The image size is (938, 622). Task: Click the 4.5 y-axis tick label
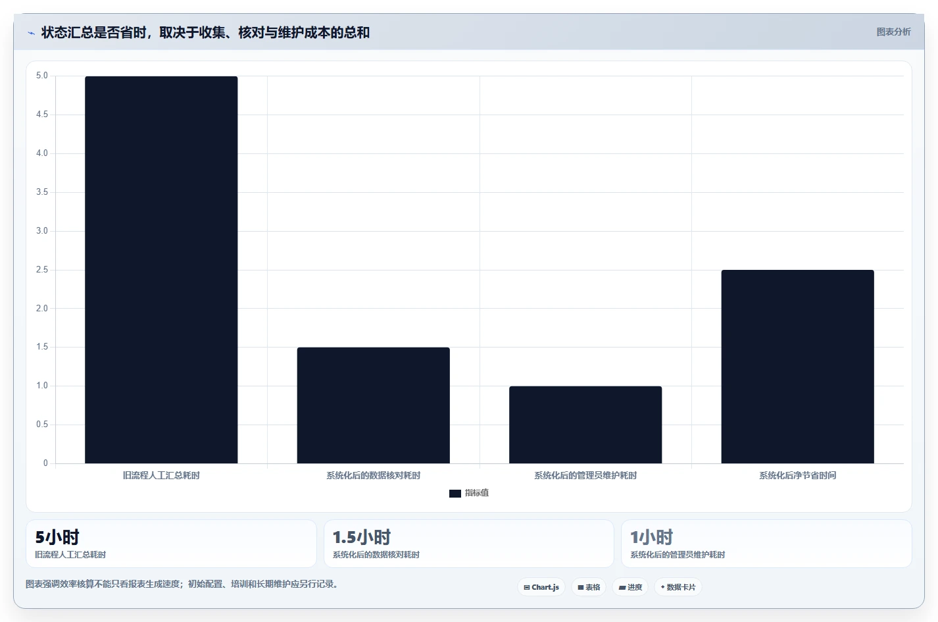tap(42, 115)
